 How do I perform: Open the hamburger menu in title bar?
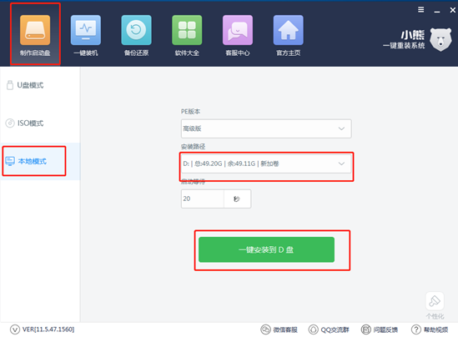tap(421, 10)
